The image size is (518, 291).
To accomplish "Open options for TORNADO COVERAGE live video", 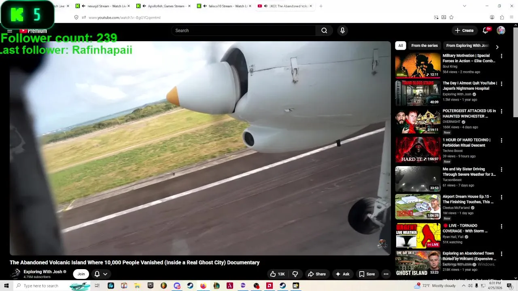I will pos(501,226).
